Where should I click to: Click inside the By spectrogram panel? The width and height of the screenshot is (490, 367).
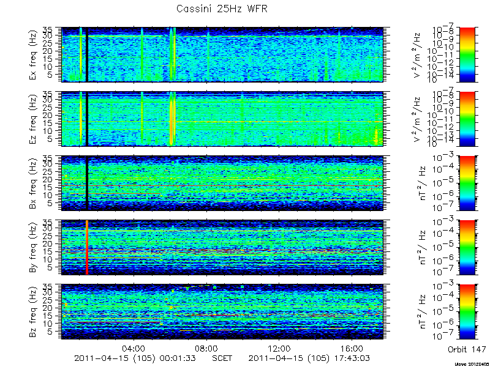point(222,248)
